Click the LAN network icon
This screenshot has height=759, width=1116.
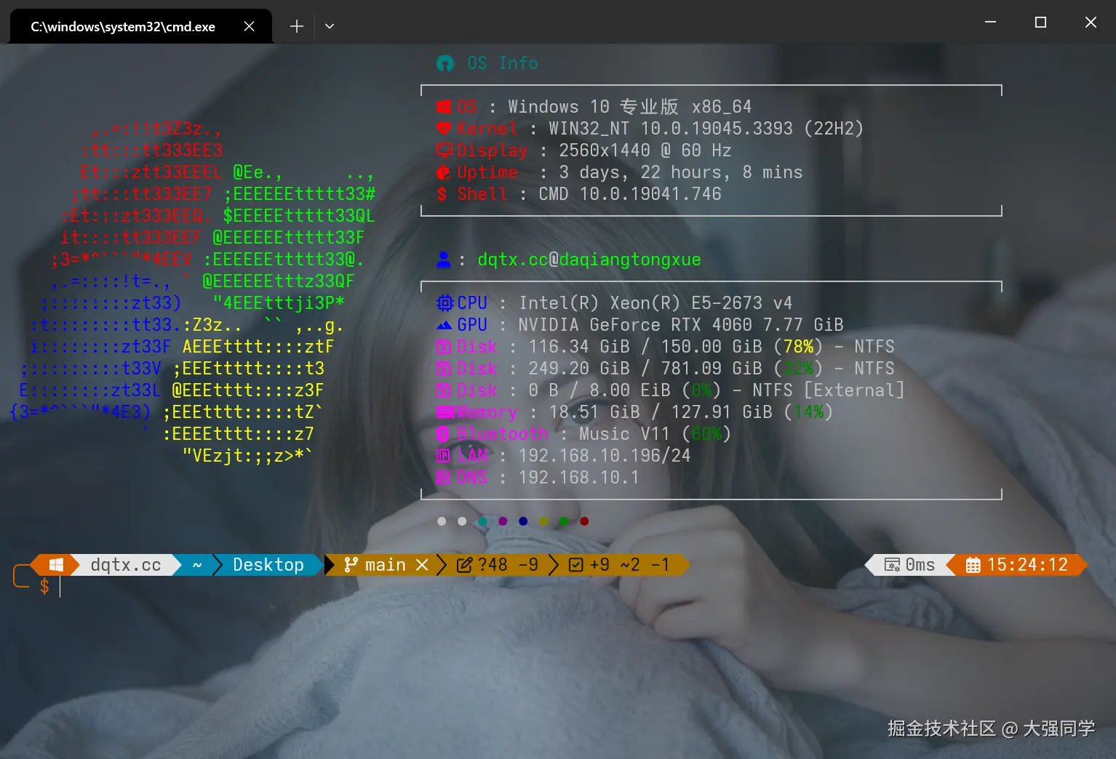point(443,456)
